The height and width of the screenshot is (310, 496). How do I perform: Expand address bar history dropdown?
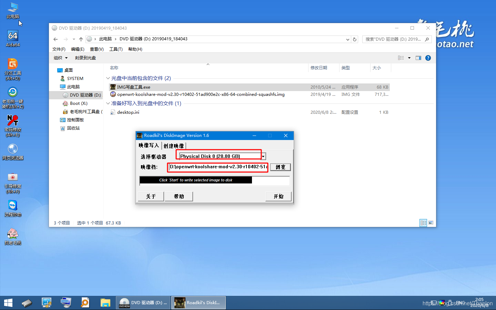click(348, 39)
